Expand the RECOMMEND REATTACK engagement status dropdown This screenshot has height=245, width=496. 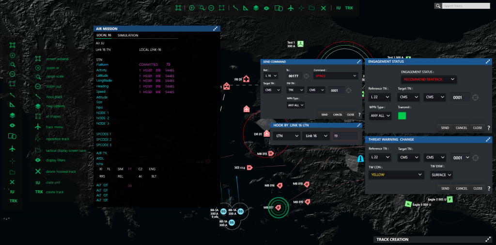[429, 79]
